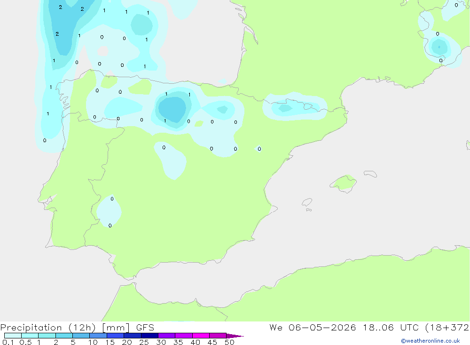Screen dimensions: 470x345
Task: Click the '(18+372' forecast hour text
Action: (x=447, y=328)
